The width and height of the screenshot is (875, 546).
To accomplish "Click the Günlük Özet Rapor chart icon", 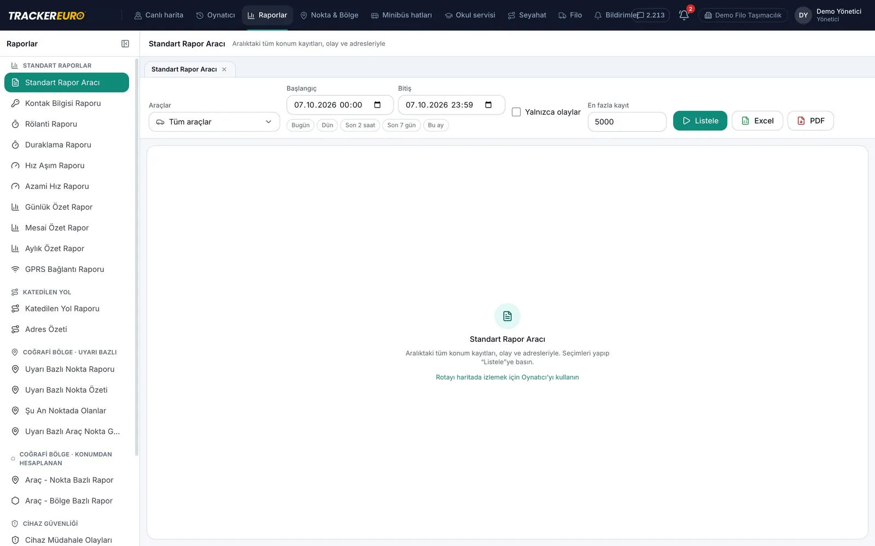I will (x=15, y=207).
